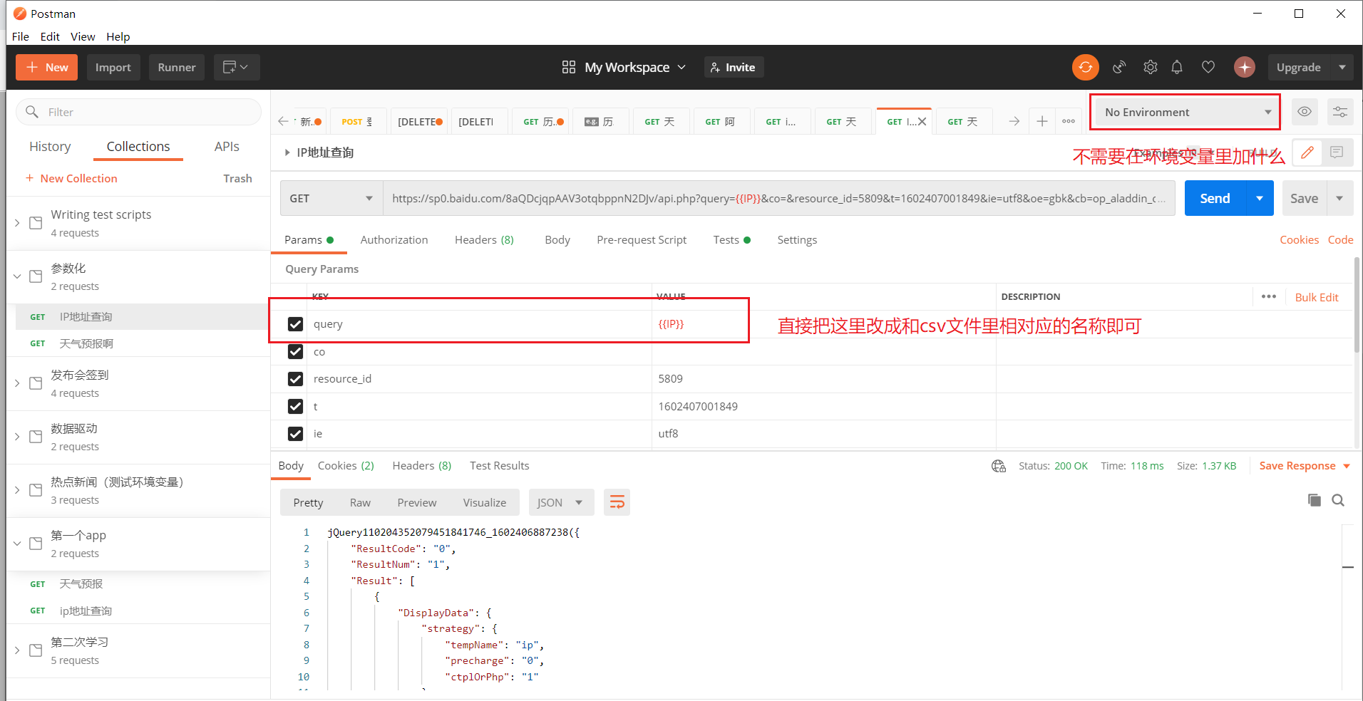The width and height of the screenshot is (1363, 701).
Task: Open the Cookies link
Action: tap(1299, 239)
